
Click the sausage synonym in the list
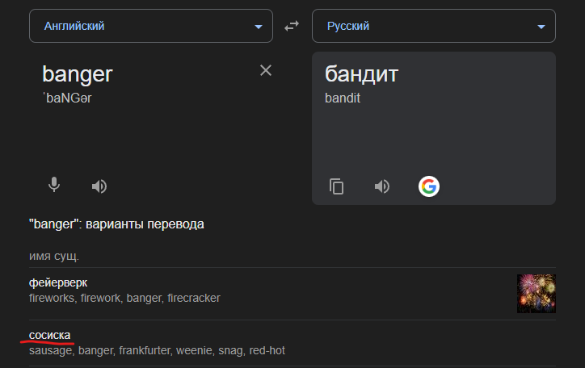[52, 350]
